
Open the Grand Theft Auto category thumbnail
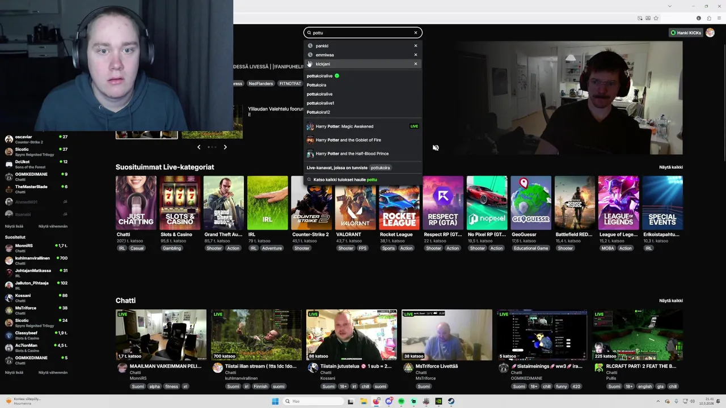223,203
